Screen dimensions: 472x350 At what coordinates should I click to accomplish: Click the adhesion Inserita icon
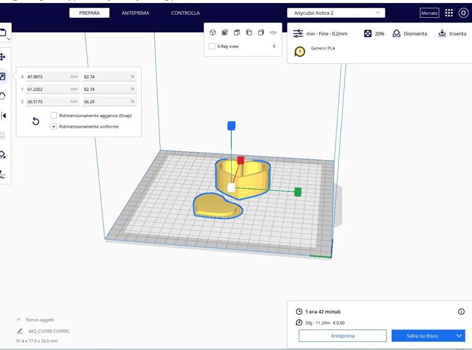point(442,34)
